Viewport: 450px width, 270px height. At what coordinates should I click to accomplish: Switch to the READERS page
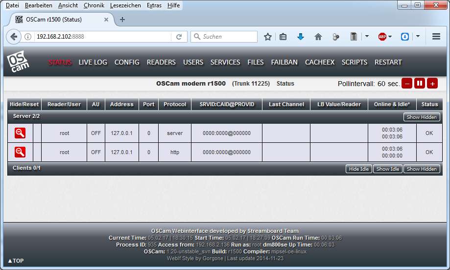click(161, 62)
